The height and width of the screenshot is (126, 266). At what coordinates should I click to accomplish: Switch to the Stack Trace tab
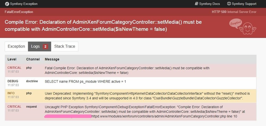(65, 46)
